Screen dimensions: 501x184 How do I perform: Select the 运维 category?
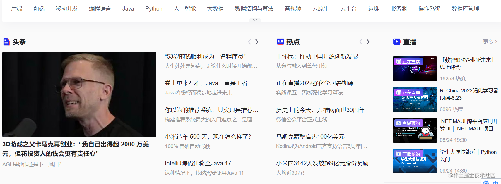point(374,9)
